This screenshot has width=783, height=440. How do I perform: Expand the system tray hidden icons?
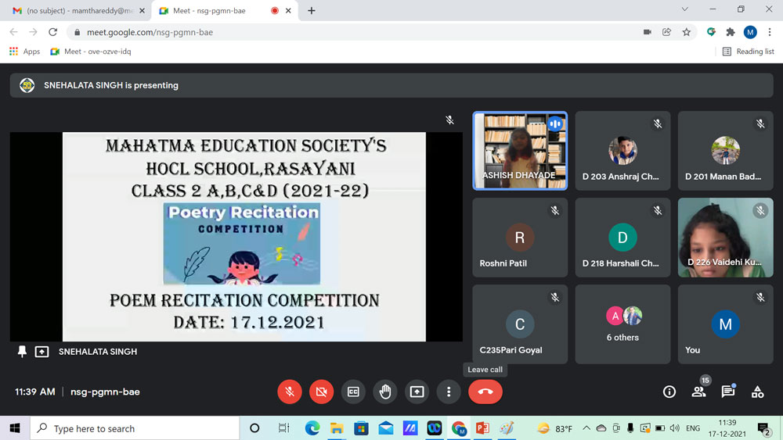586,428
